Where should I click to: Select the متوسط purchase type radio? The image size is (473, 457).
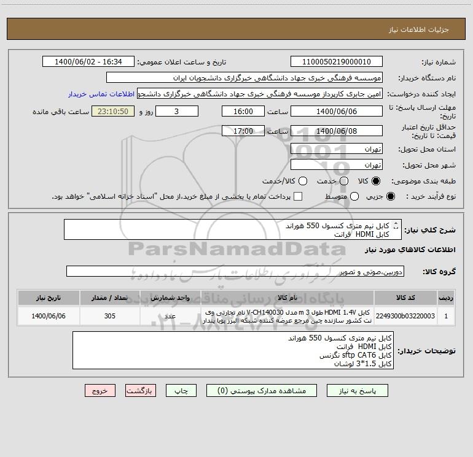click(x=354, y=196)
